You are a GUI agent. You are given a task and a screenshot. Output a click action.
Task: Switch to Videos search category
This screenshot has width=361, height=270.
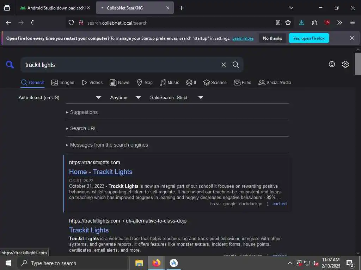tap(92, 83)
